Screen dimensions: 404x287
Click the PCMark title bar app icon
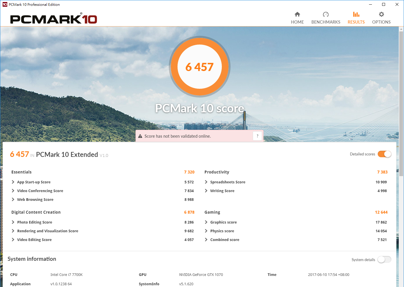click(x=5, y=4)
